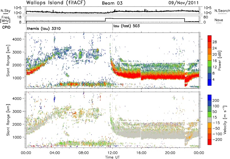This screenshot has width=230, height=159.
Task: Click the date '09/Nov/2011'
Action: coord(183,3)
